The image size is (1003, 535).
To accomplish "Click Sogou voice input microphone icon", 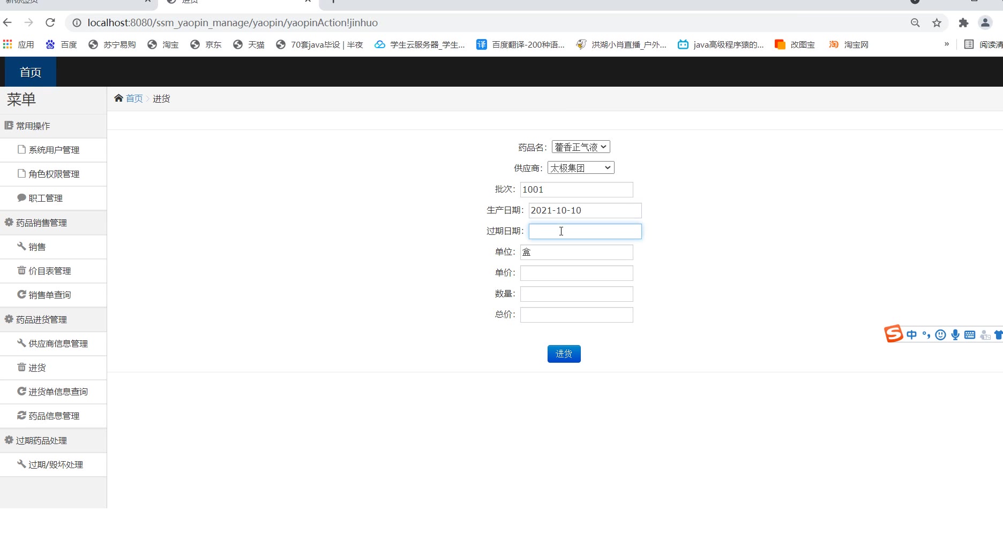I will pyautogui.click(x=955, y=335).
